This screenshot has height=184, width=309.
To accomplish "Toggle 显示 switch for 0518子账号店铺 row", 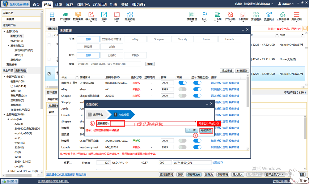I will [x=197, y=141].
